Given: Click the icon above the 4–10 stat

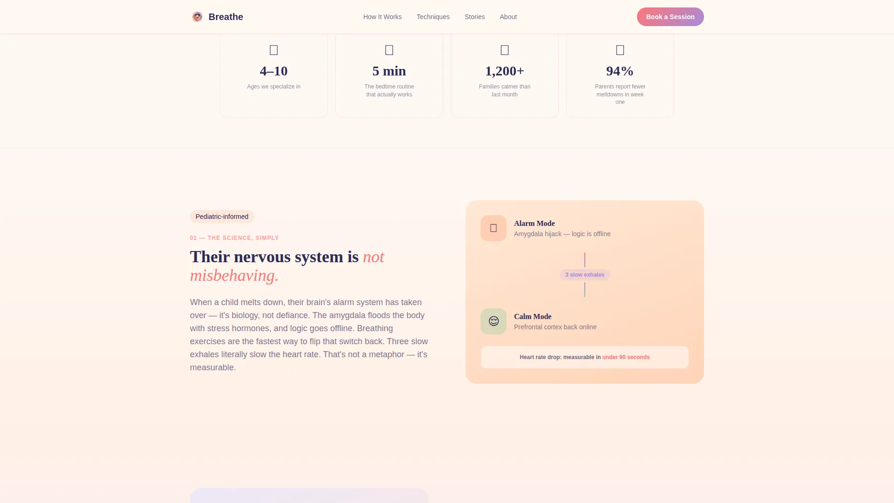Looking at the screenshot, I should [x=274, y=50].
